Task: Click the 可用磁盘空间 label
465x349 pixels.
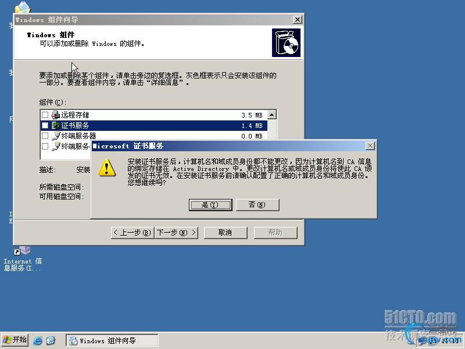Action: [x=62, y=197]
